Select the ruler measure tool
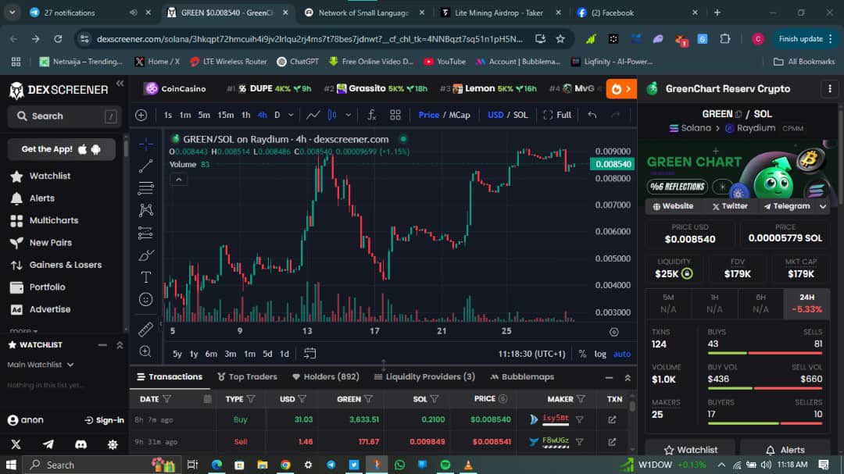The image size is (844, 474). coord(145,330)
